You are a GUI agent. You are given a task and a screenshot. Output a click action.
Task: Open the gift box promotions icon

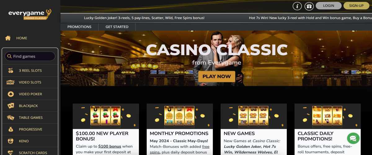tap(309, 6)
